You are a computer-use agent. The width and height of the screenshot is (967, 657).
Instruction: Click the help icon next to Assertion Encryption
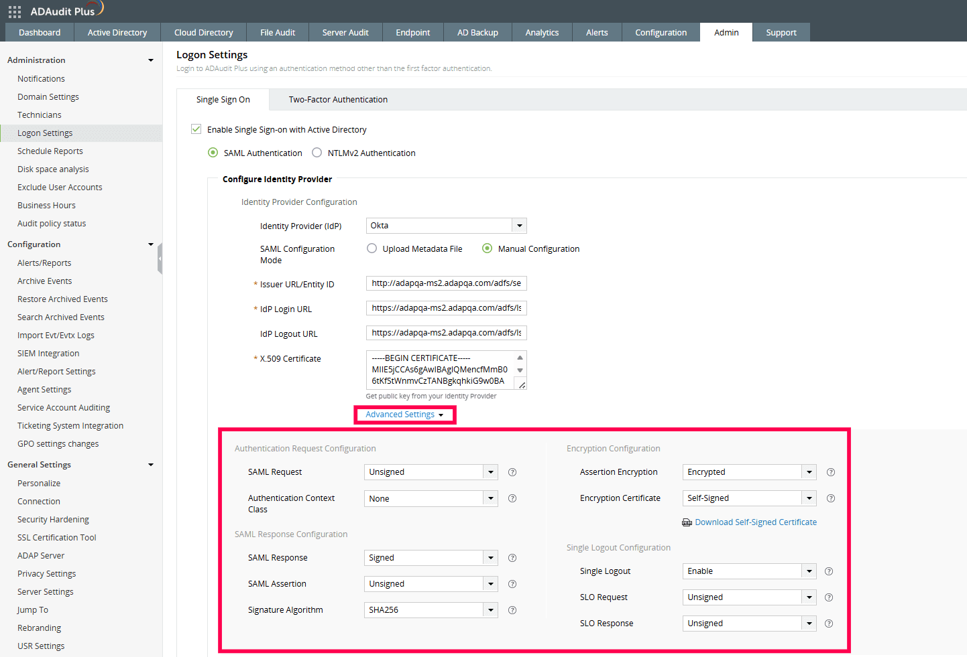(x=830, y=472)
